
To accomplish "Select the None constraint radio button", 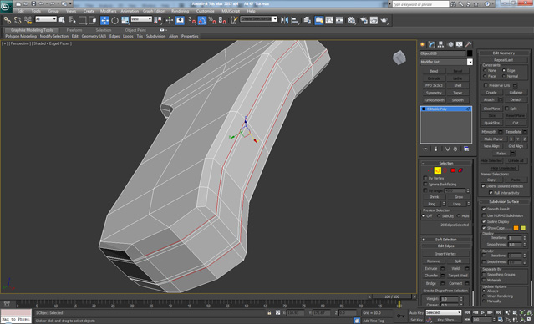I will [x=485, y=70].
